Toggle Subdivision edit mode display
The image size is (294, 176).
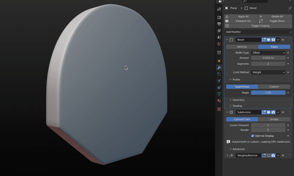coord(264,112)
